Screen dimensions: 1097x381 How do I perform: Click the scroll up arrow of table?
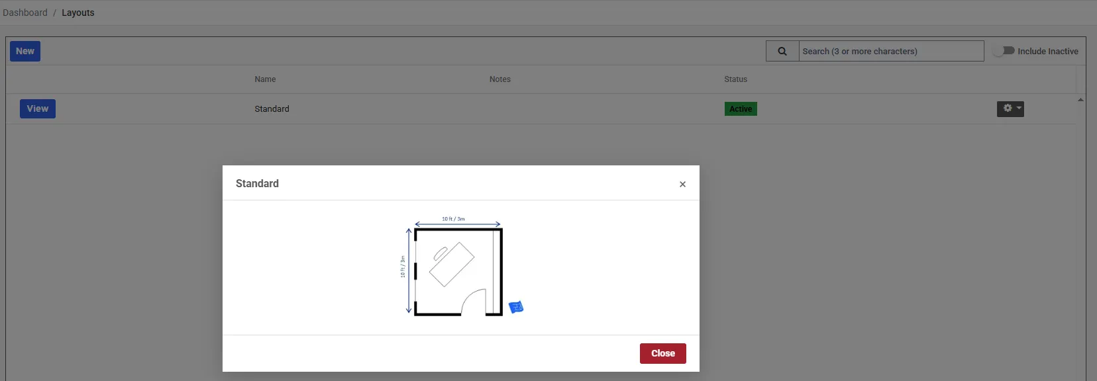tap(1080, 100)
